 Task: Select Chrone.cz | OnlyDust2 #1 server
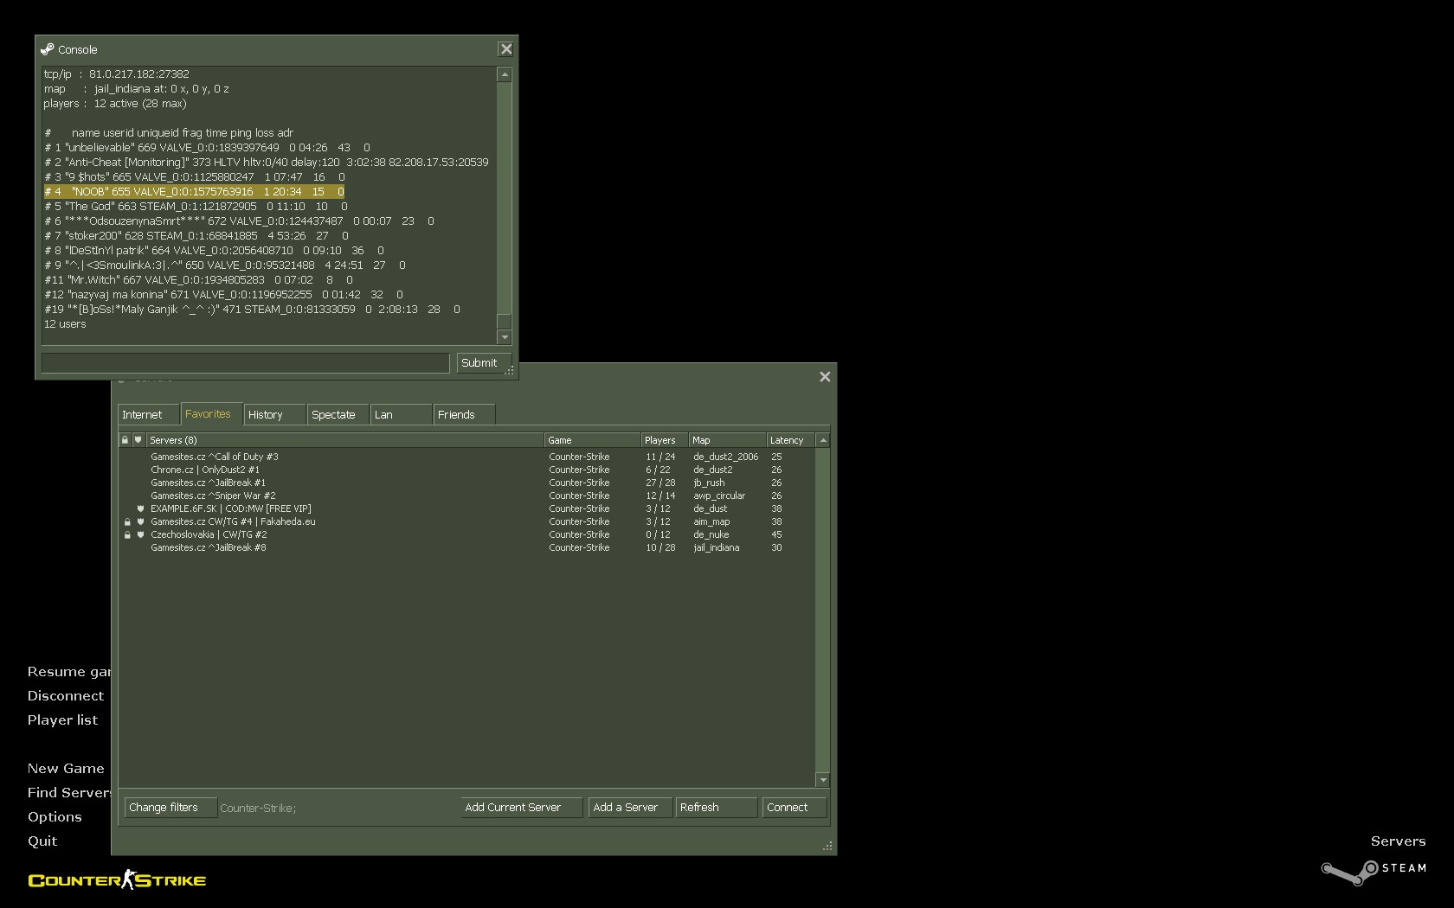[x=466, y=470]
